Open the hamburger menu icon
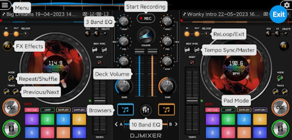Image resolution: width=292 pixels, height=140 pixels. [6, 6]
